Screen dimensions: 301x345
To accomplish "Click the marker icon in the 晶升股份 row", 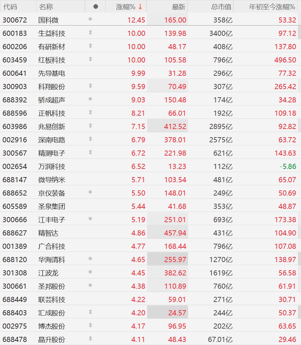I will 90,339.
